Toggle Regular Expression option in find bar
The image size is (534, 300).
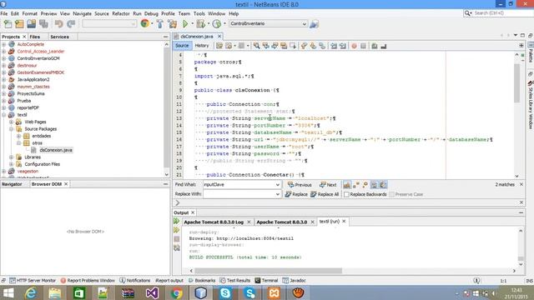[365, 185]
